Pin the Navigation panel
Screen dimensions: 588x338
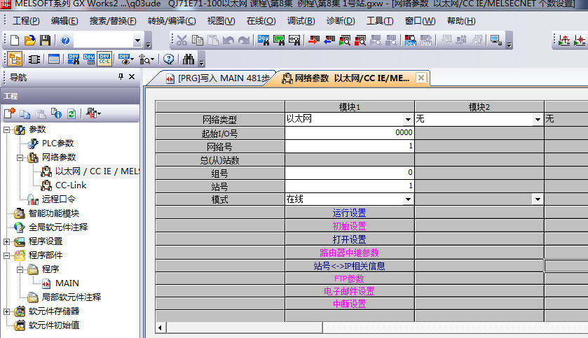pos(121,76)
